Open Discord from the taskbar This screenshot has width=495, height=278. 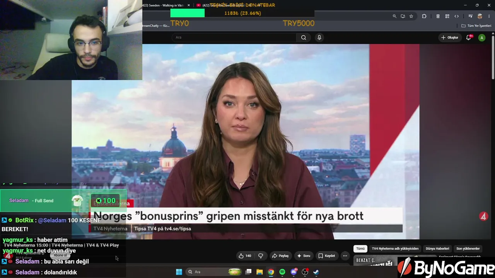[294, 272]
